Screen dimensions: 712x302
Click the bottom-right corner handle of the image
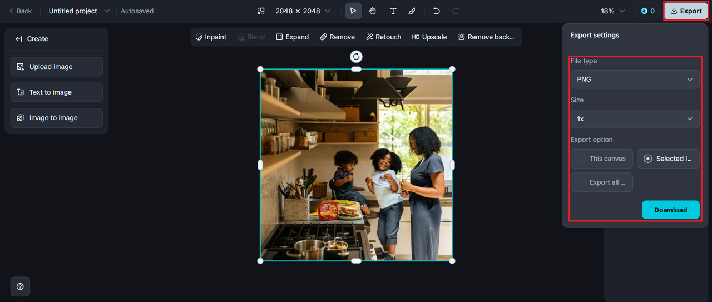pyautogui.click(x=452, y=261)
